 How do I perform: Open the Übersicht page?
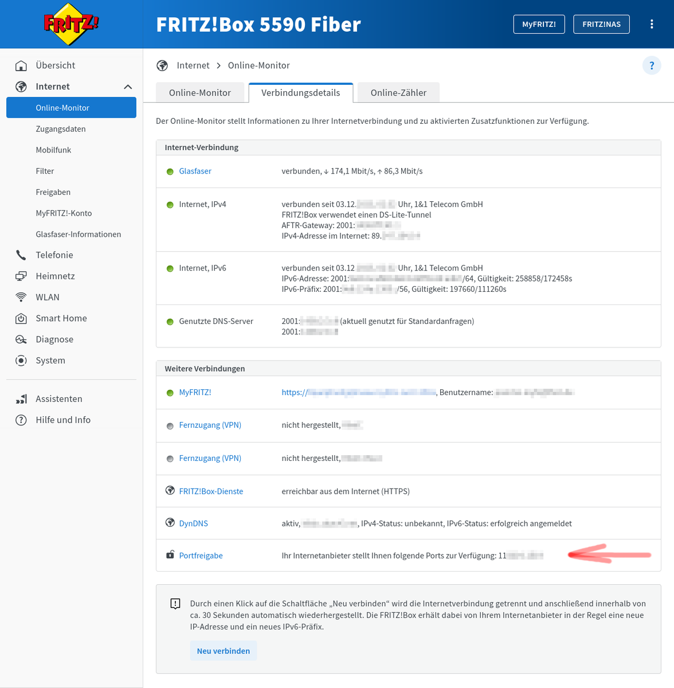pyautogui.click(x=55, y=65)
